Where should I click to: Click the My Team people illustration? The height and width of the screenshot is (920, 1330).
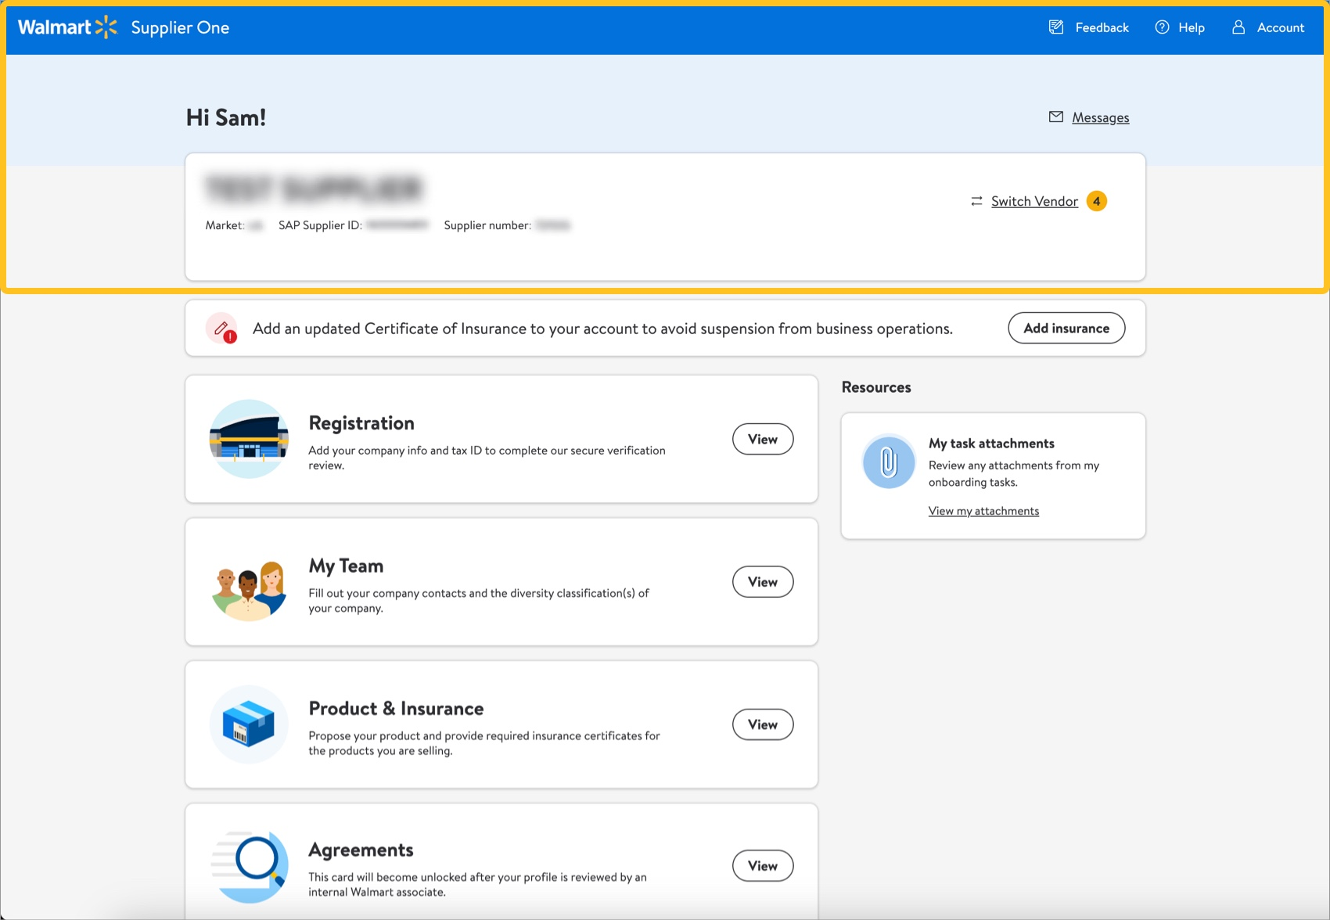249,591
